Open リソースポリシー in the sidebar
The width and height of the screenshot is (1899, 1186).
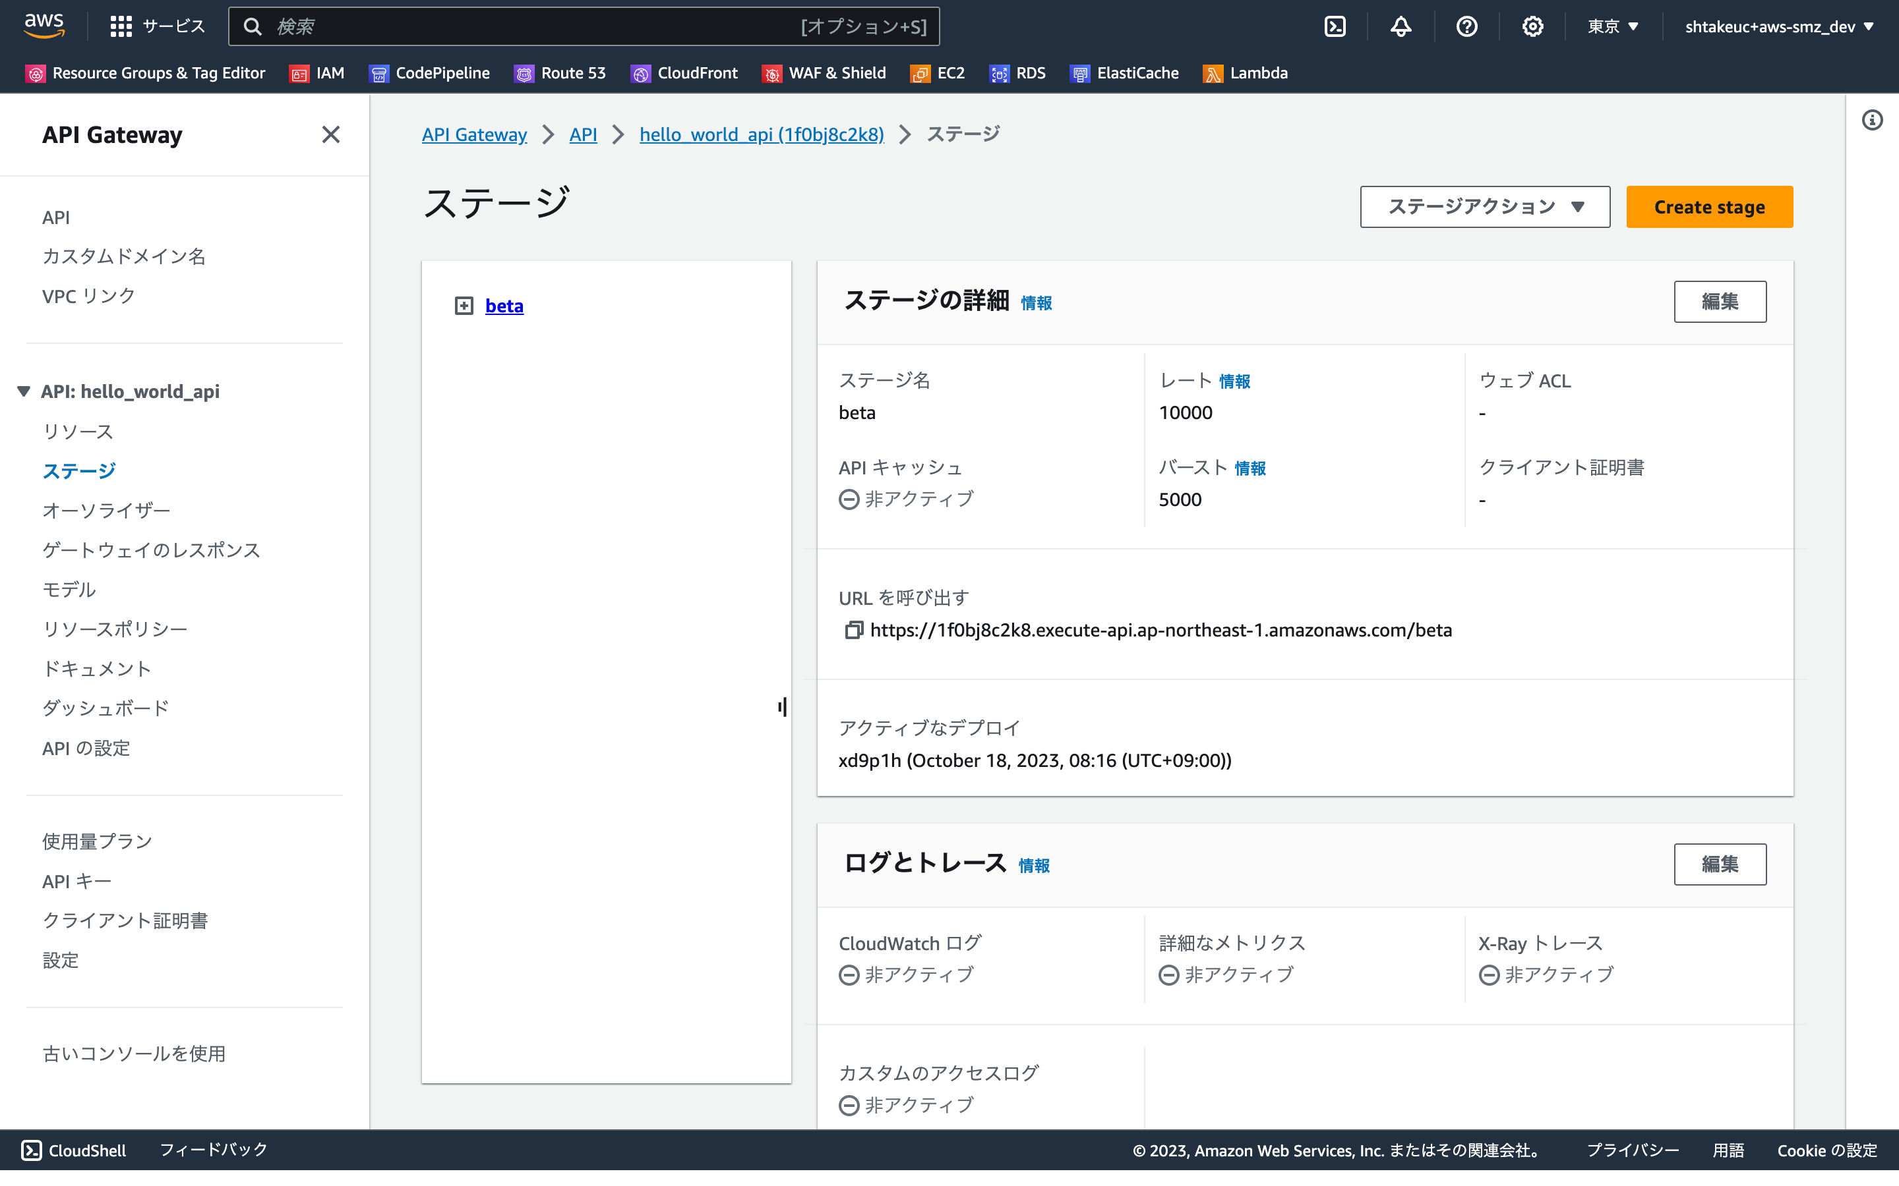(x=115, y=629)
